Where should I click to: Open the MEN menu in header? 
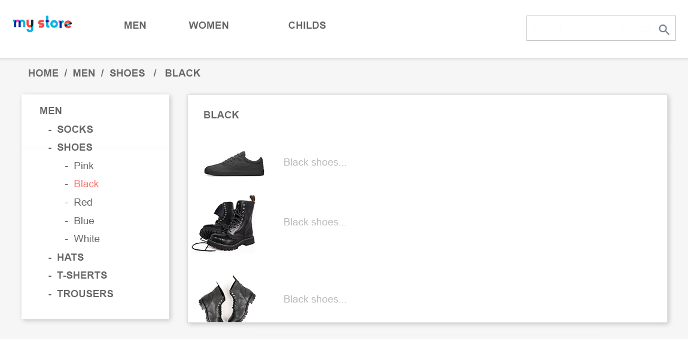pos(135,25)
